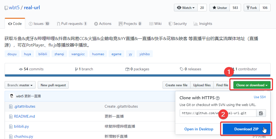Click the egame topic tag
This screenshot has width=276, height=139.
coord(116,54)
